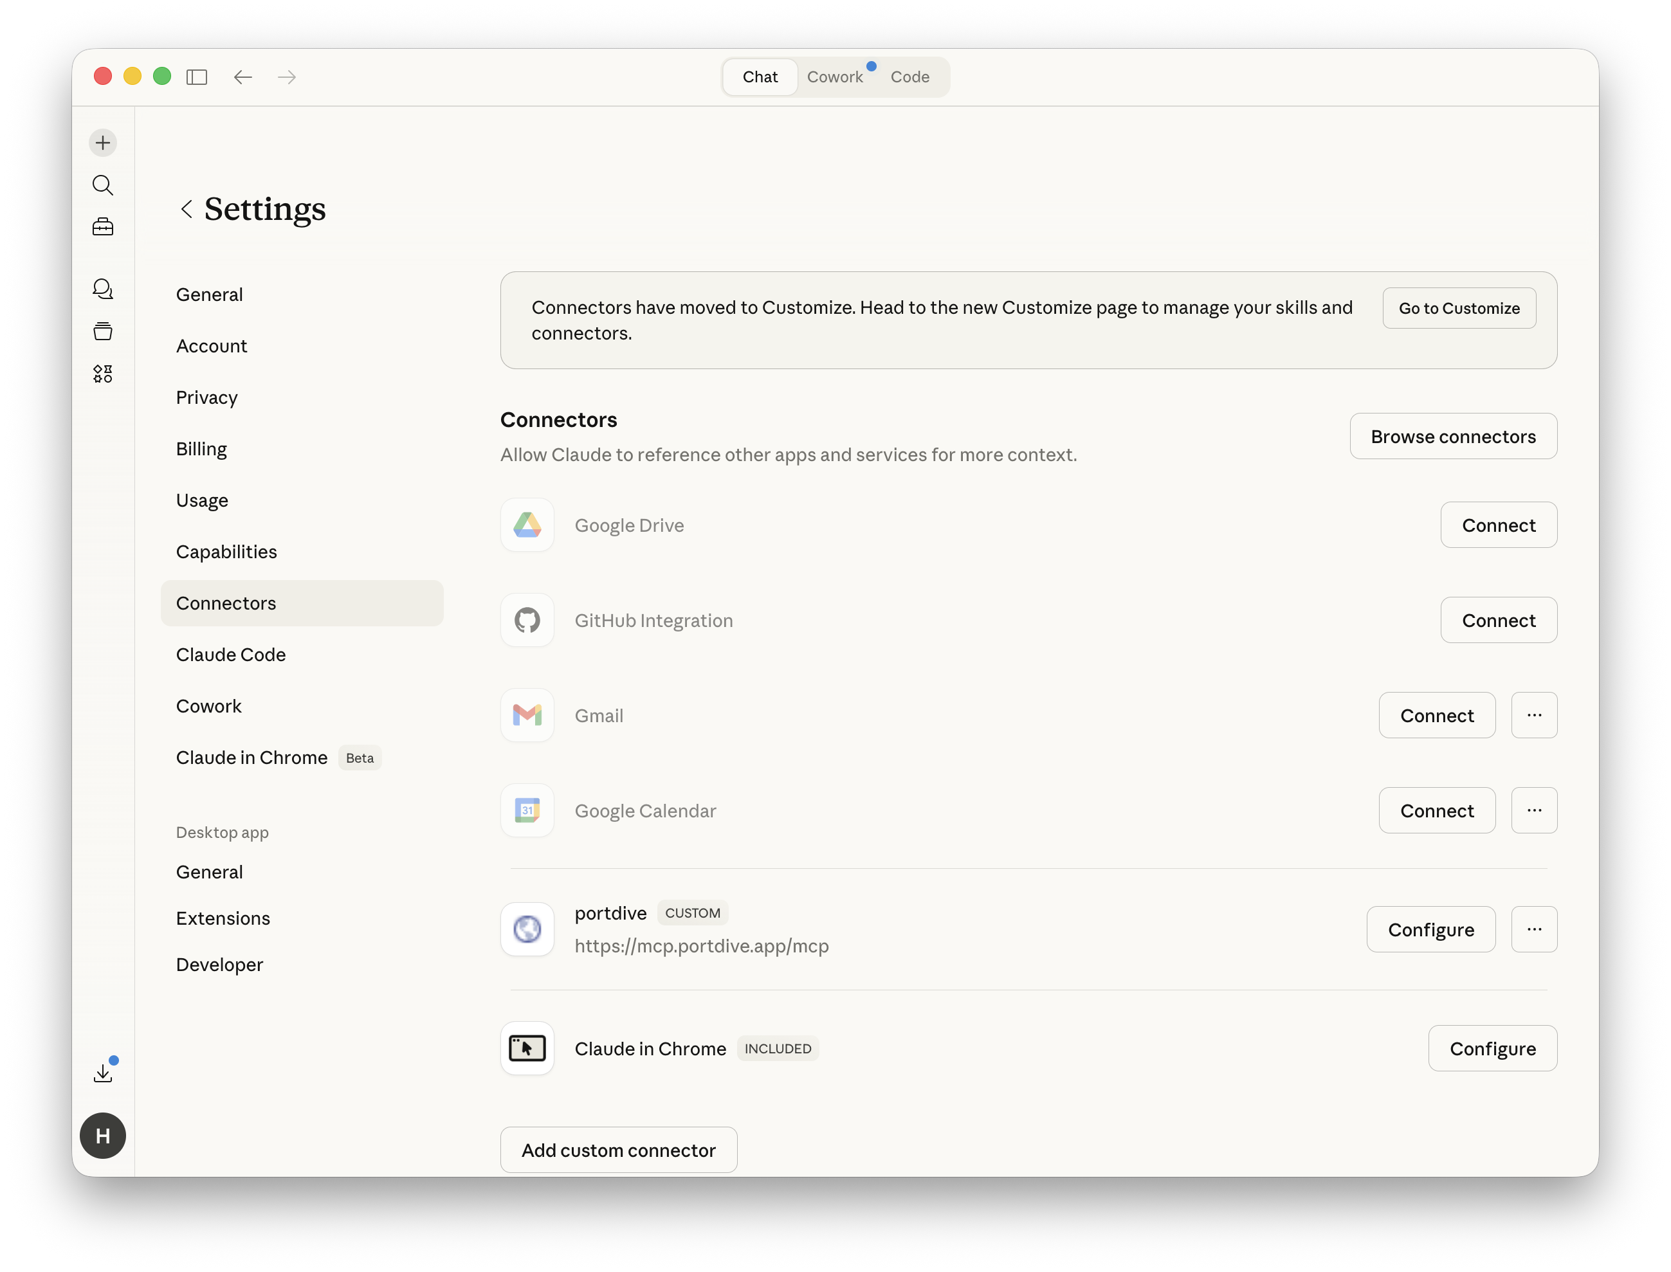Configure Claude in Chrome connector
Screen dimensions: 1671x1272
click(x=1492, y=1049)
